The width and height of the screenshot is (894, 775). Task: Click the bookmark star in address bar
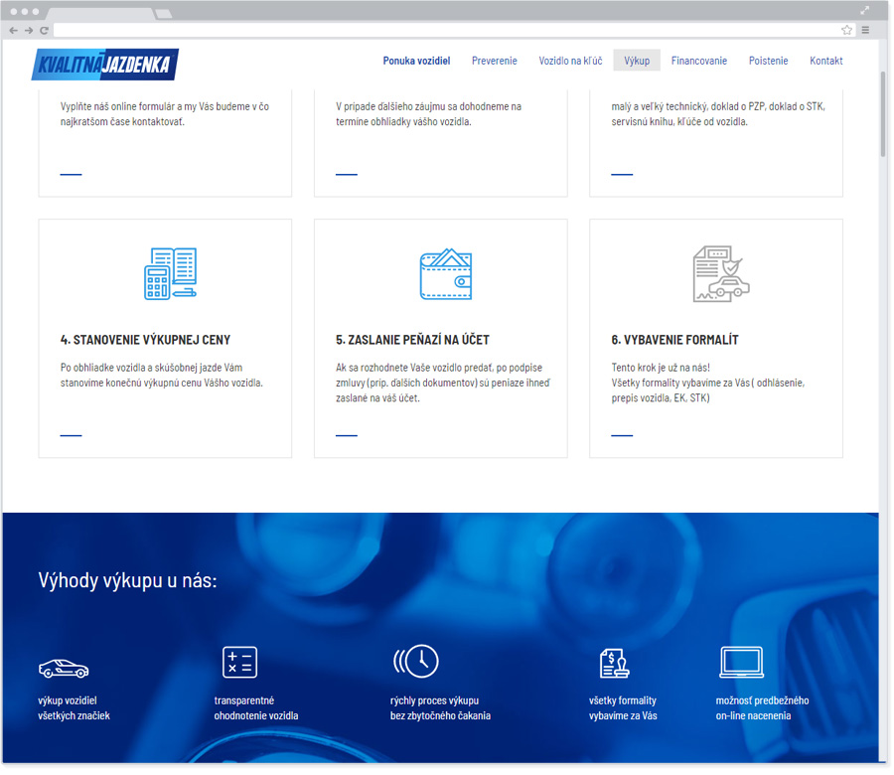point(846,31)
